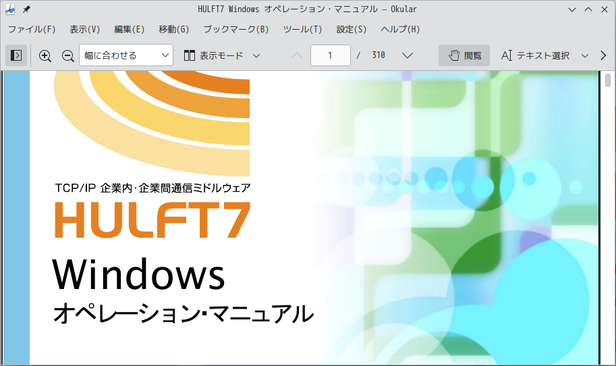Open the 表示(V) menu
This screenshot has width=616, height=366.
85,30
